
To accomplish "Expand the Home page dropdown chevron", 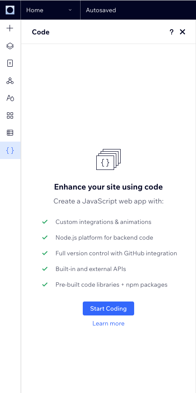I will click(70, 10).
